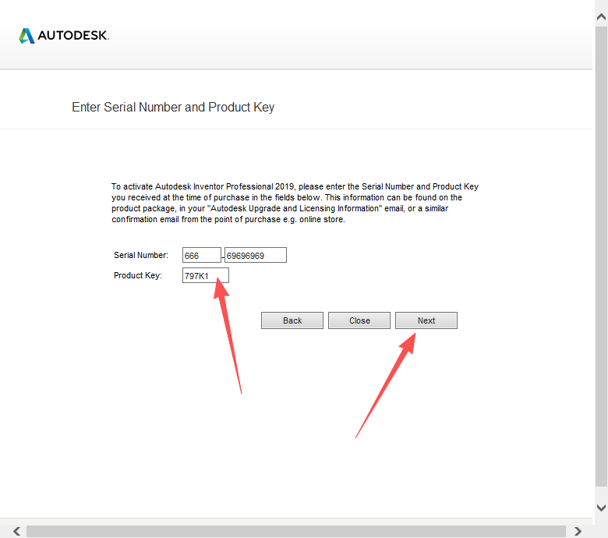Click the Back button

292,320
